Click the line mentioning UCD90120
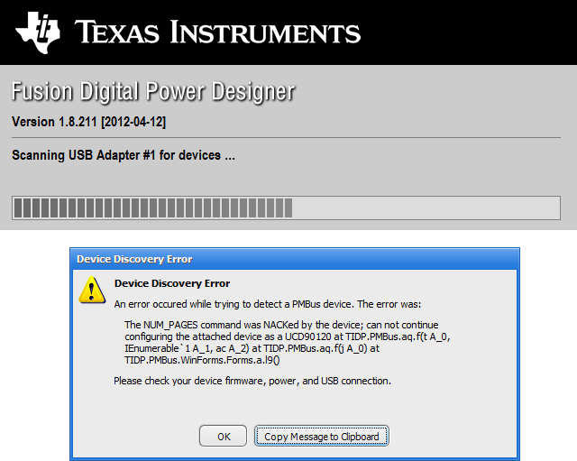The image size is (577, 461). point(288,337)
